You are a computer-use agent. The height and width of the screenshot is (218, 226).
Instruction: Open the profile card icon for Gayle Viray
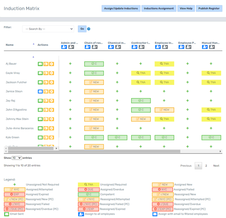[46, 73]
